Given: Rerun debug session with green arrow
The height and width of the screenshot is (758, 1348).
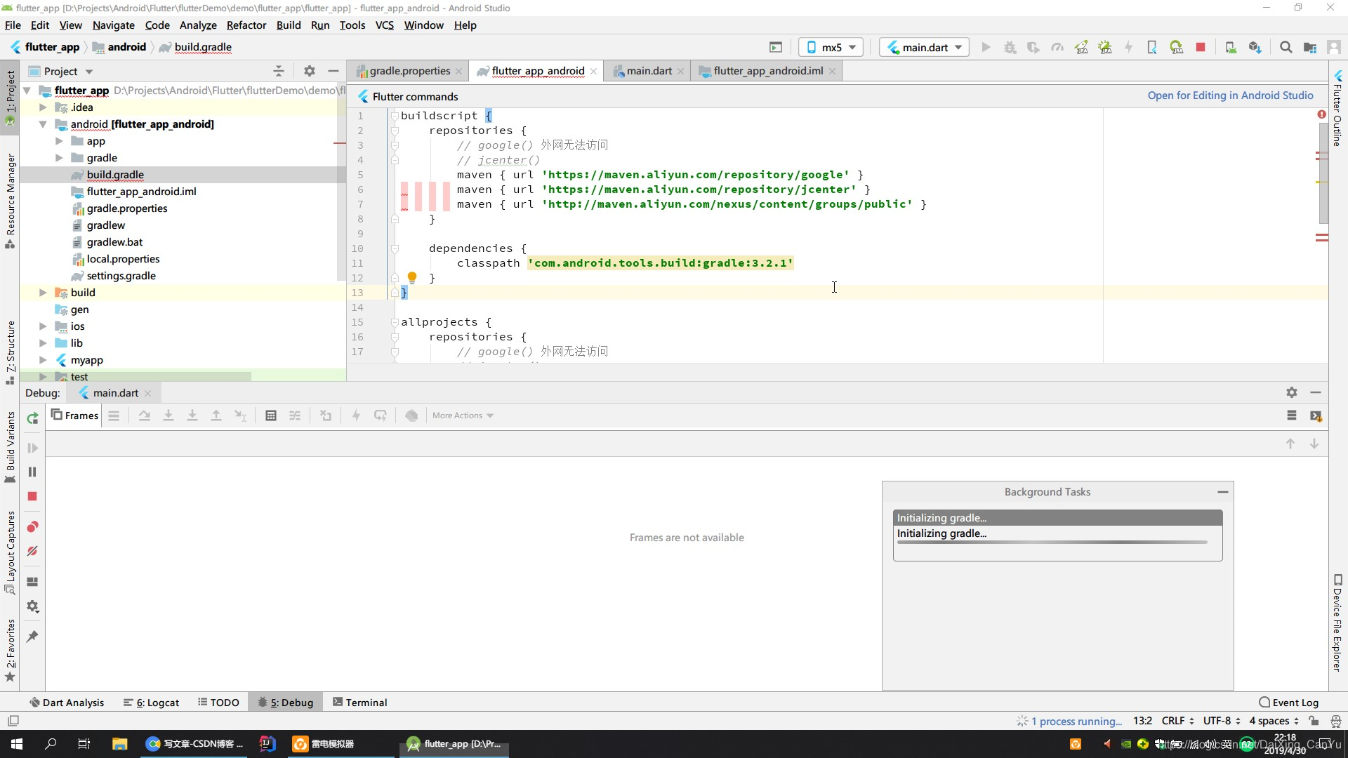Looking at the screenshot, I should [32, 418].
